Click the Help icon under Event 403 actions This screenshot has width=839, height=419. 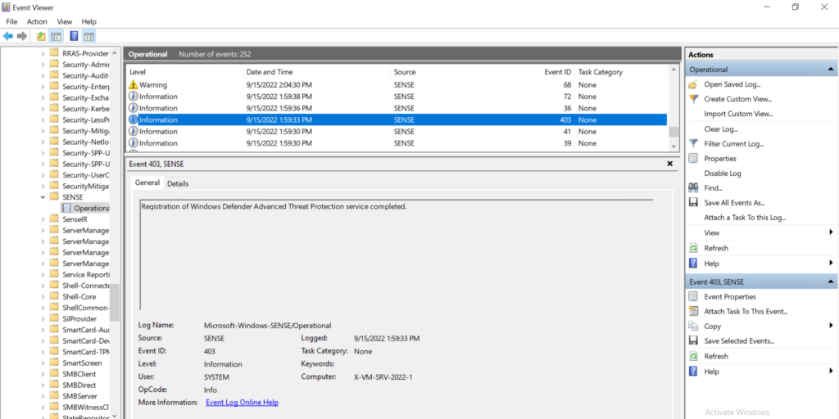point(693,371)
